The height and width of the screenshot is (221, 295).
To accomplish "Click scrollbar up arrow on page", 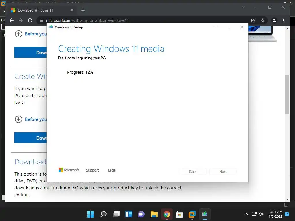I will tap(287, 28).
